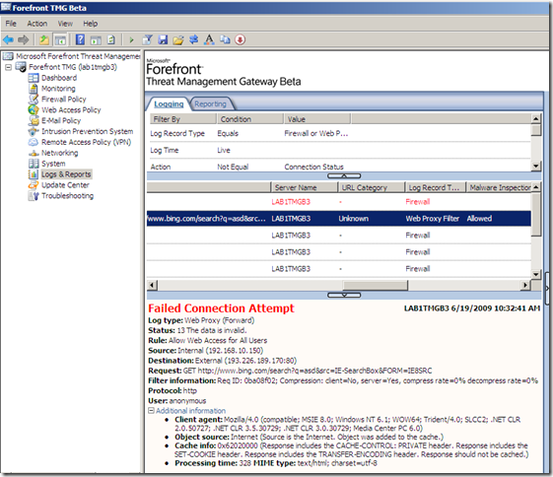The width and height of the screenshot is (553, 477).
Task: Open the Help menu
Action: pos(91,24)
